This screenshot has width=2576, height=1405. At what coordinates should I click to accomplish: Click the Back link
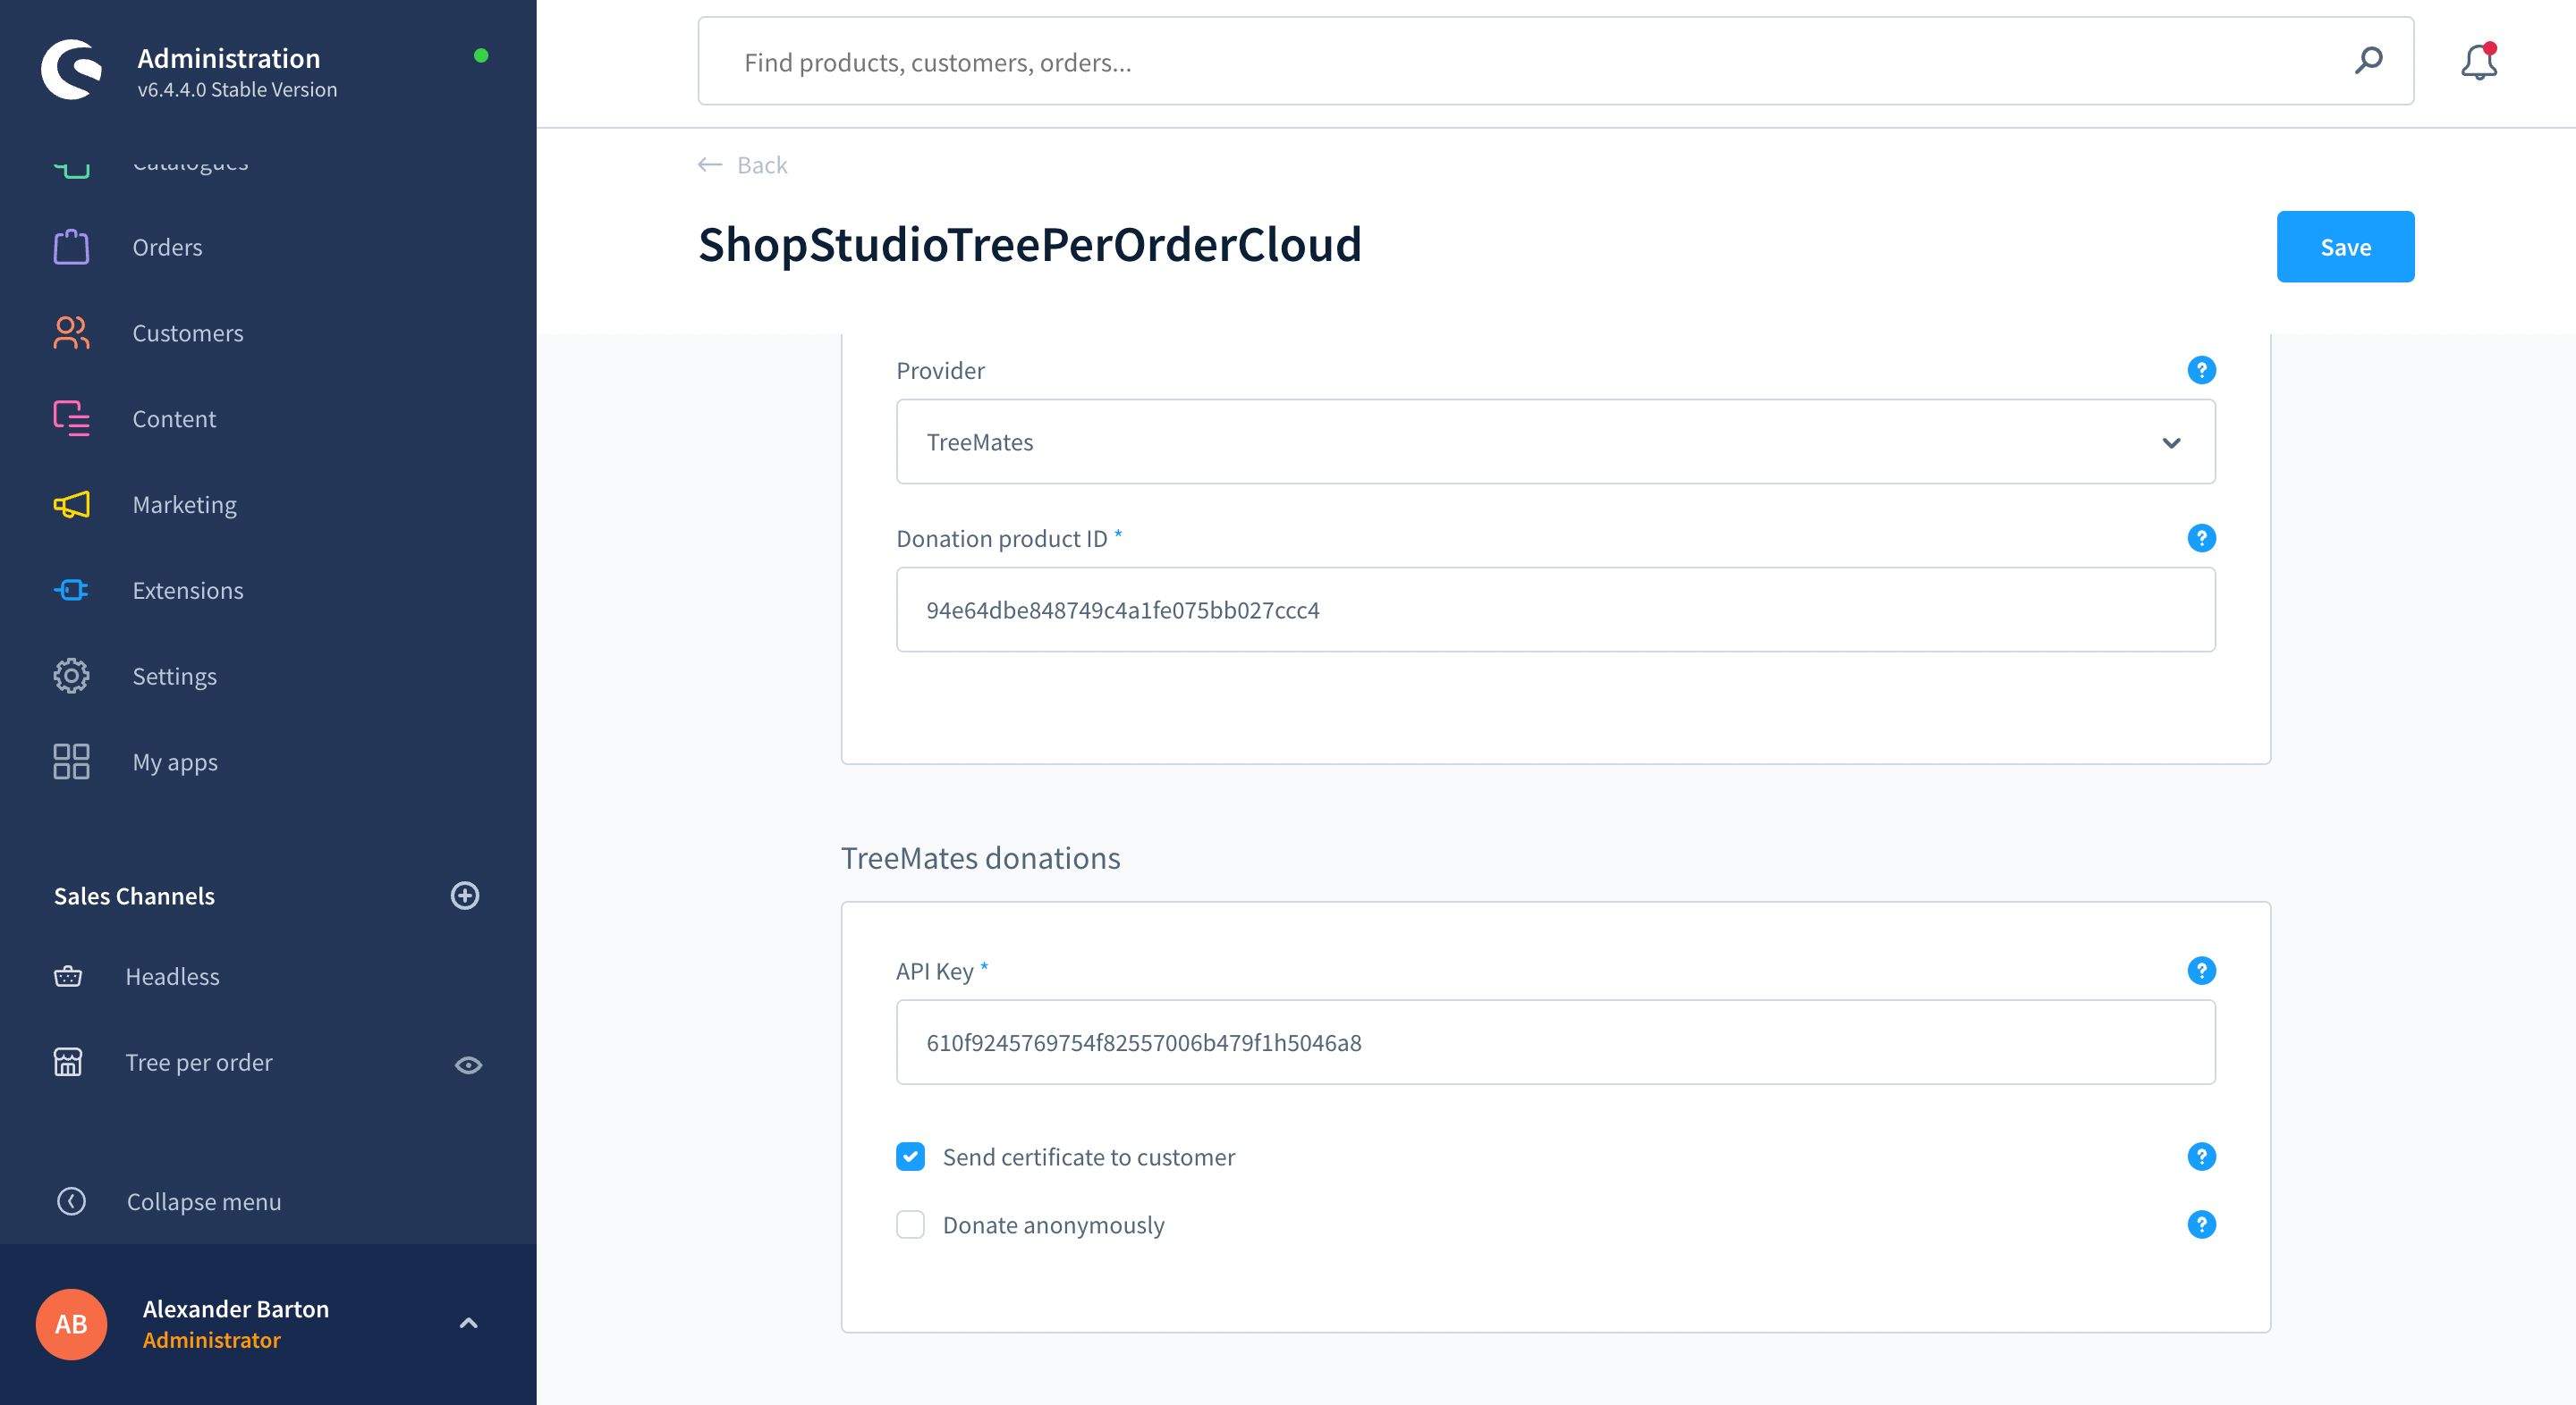coord(762,164)
